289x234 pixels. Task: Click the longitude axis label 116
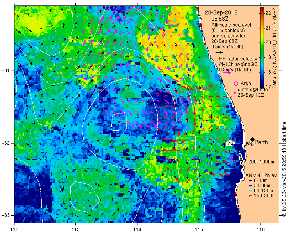(260, 230)
